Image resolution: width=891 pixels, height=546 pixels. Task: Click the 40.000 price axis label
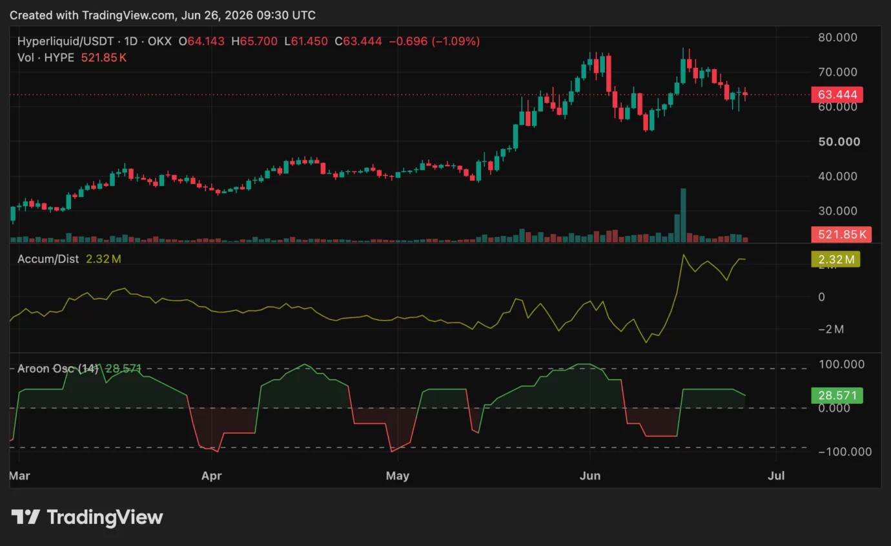pos(837,176)
